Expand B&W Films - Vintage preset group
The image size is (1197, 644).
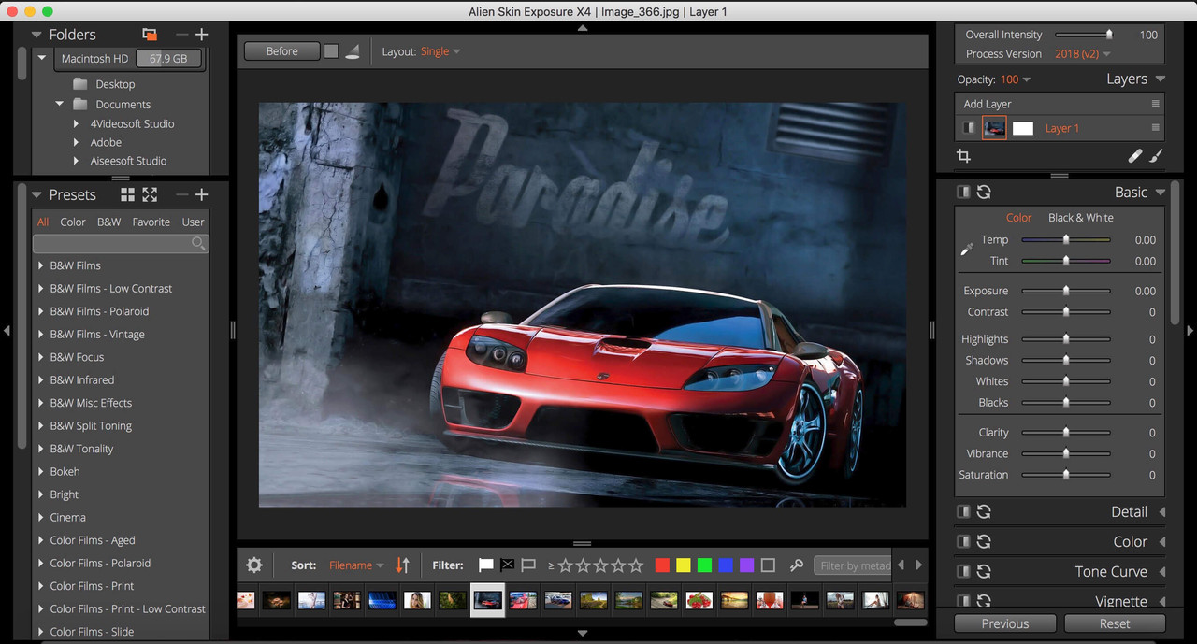tap(40, 334)
